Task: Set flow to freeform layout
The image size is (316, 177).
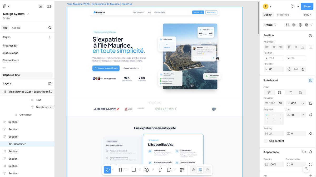Action: click(269, 92)
